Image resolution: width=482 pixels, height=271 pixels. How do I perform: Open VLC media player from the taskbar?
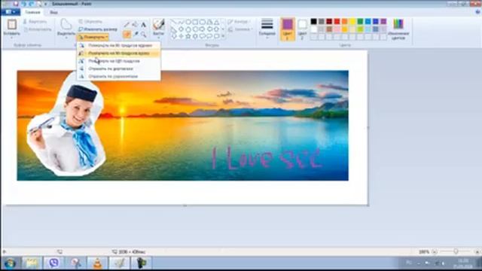pyautogui.click(x=98, y=263)
